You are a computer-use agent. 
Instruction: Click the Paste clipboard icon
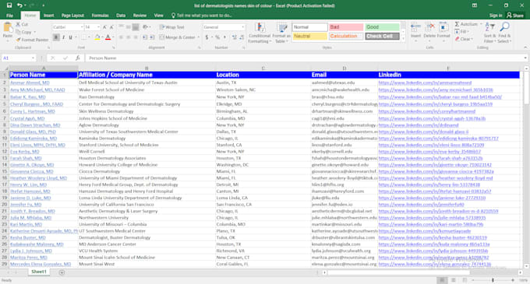pyautogui.click(x=8, y=27)
